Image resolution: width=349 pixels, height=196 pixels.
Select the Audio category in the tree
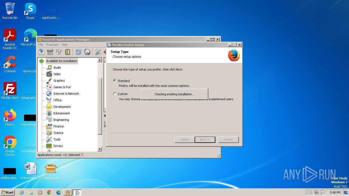[57, 68]
